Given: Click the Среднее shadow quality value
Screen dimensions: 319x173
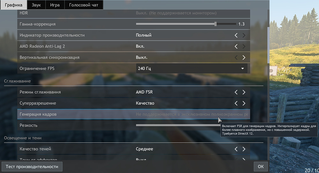Looking at the screenshot, I should click(x=145, y=149).
